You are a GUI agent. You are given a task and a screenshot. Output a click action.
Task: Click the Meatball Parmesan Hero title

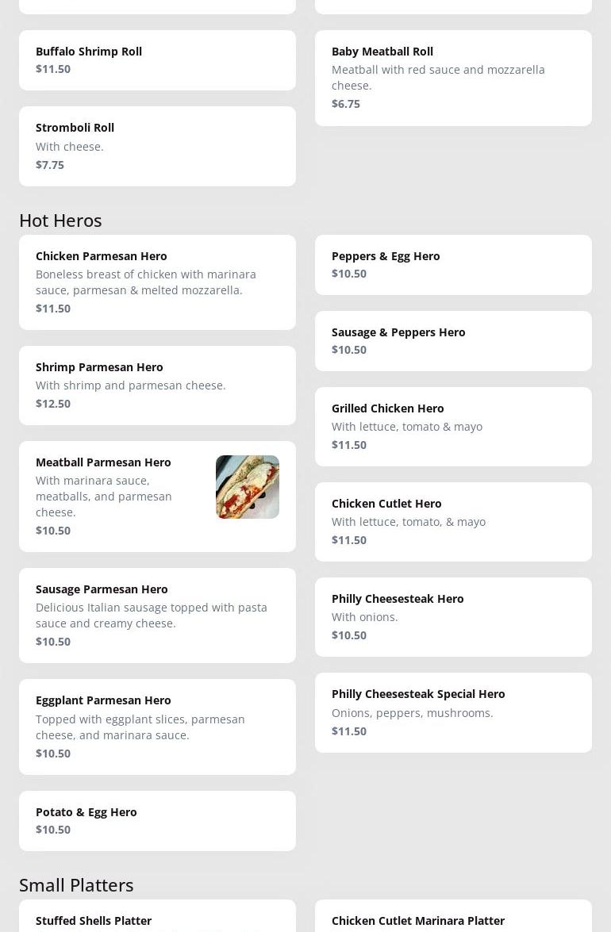[103, 462]
